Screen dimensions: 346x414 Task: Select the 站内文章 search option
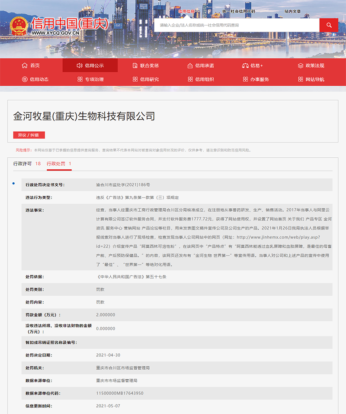[292, 11]
